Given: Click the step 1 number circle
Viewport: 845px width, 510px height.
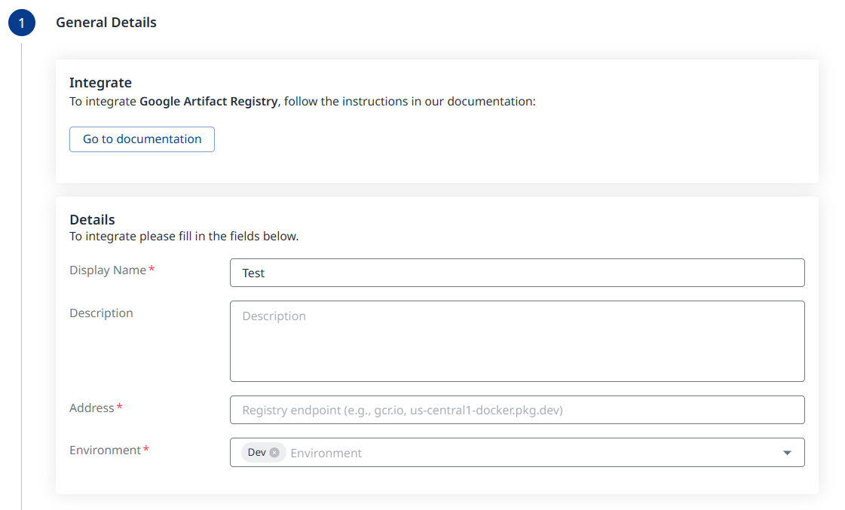Looking at the screenshot, I should coord(22,23).
